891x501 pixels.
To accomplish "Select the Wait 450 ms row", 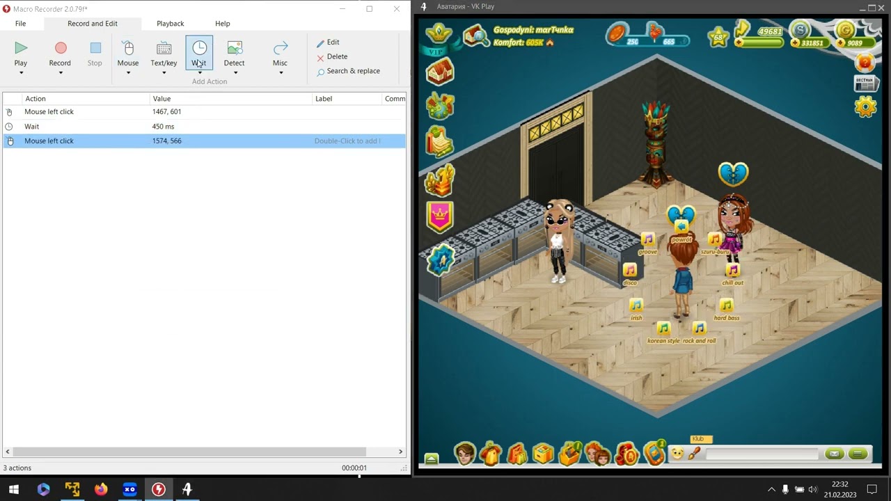I will tap(204, 127).
